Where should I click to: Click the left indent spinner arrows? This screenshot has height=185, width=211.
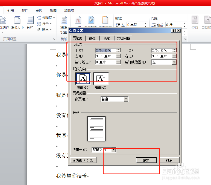tap(145, 25)
